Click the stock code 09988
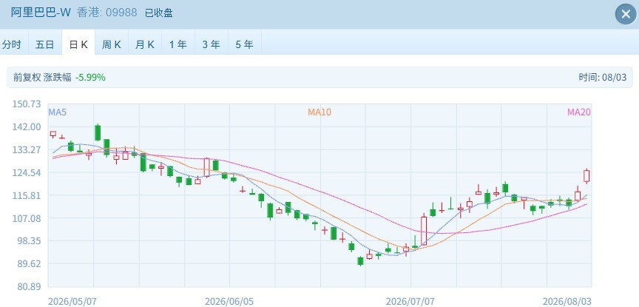The height and width of the screenshot is (307, 639). [121, 13]
